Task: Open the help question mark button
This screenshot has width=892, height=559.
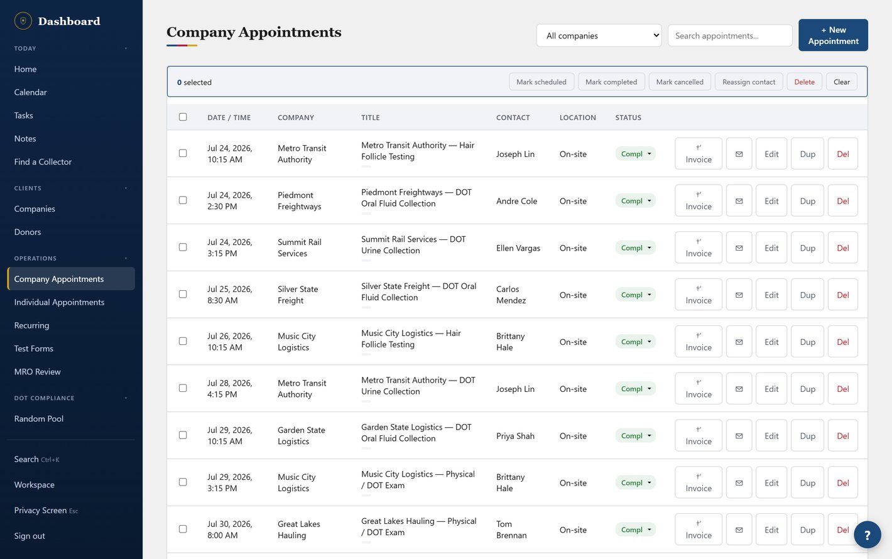Action: (867, 535)
